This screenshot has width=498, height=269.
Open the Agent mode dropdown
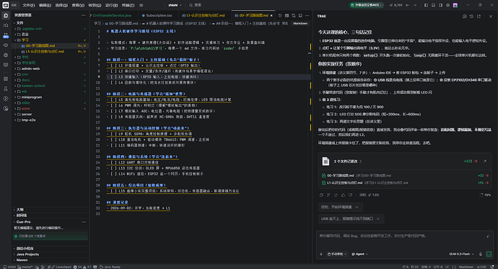point(359,254)
